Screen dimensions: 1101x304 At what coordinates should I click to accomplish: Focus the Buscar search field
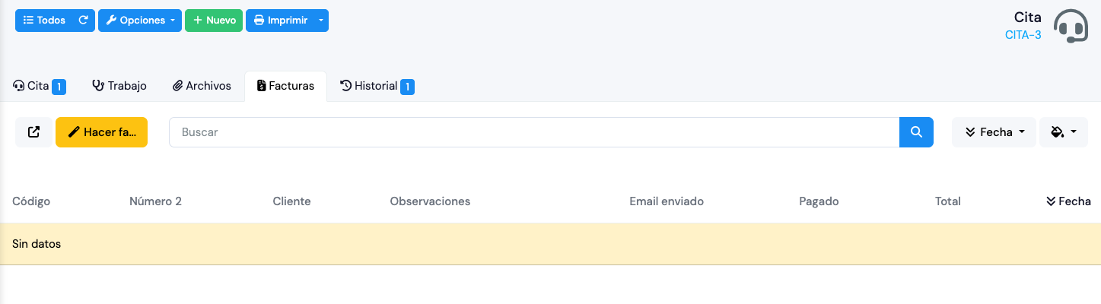533,132
